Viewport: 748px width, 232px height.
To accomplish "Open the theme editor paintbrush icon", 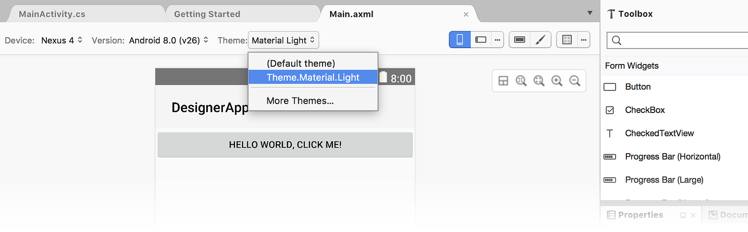I will [x=540, y=40].
